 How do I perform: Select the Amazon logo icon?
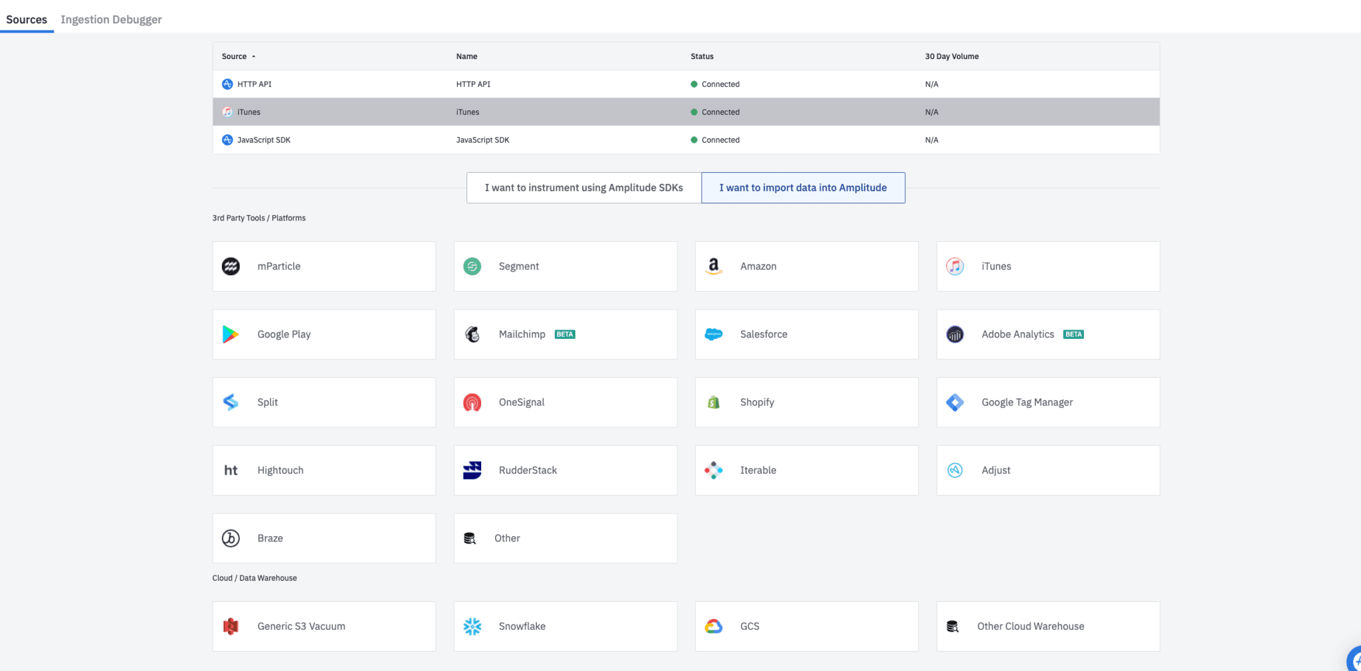click(x=713, y=266)
